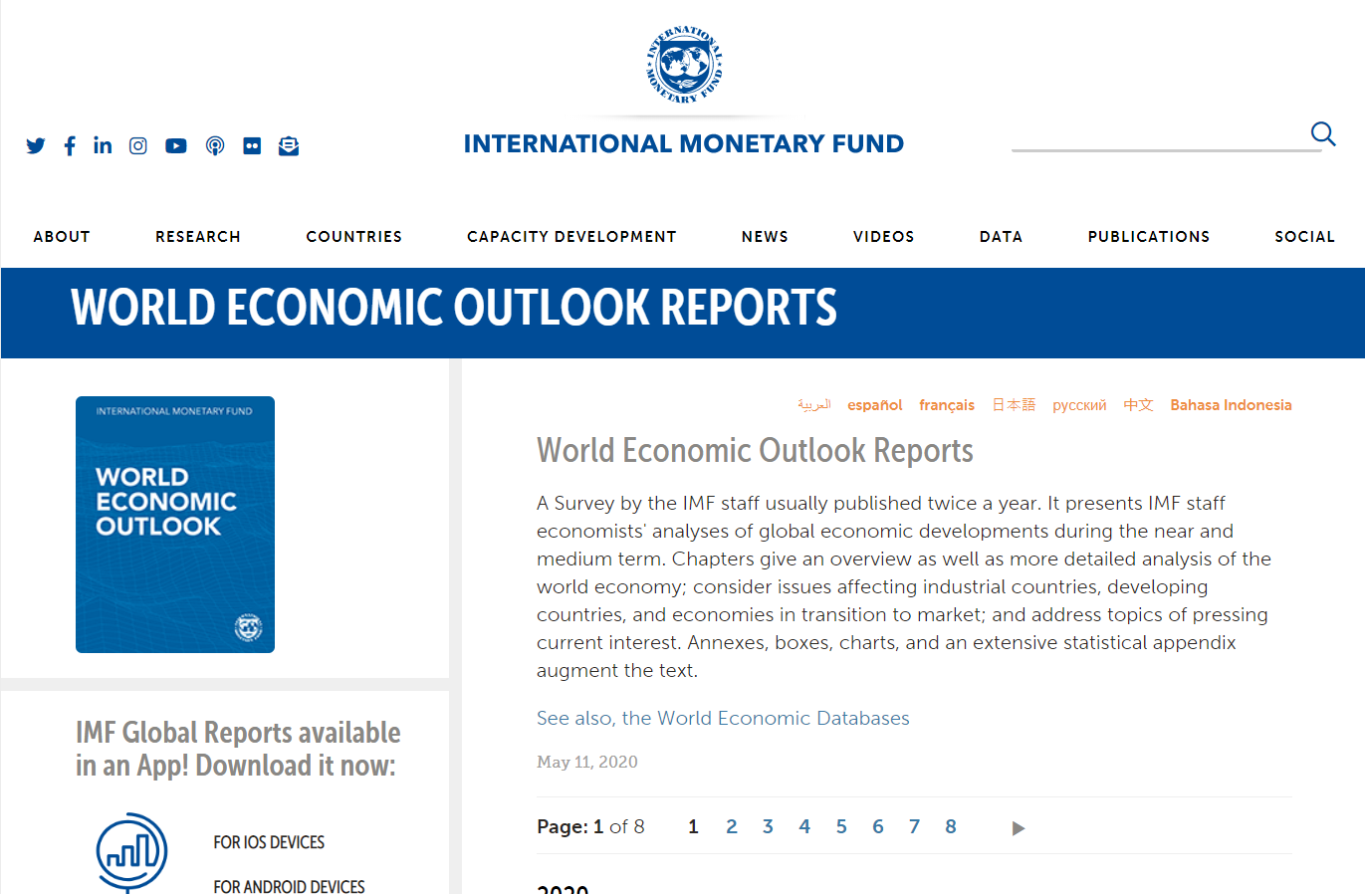Image resolution: width=1365 pixels, height=894 pixels.
Task: Visit IMF LinkedIn via header icon
Action: [x=103, y=145]
